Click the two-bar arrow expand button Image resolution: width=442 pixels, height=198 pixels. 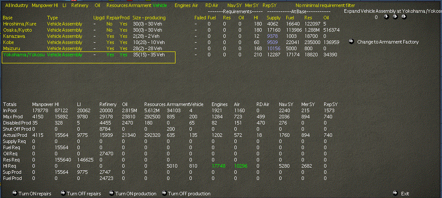pyautogui.click(x=404, y=17)
